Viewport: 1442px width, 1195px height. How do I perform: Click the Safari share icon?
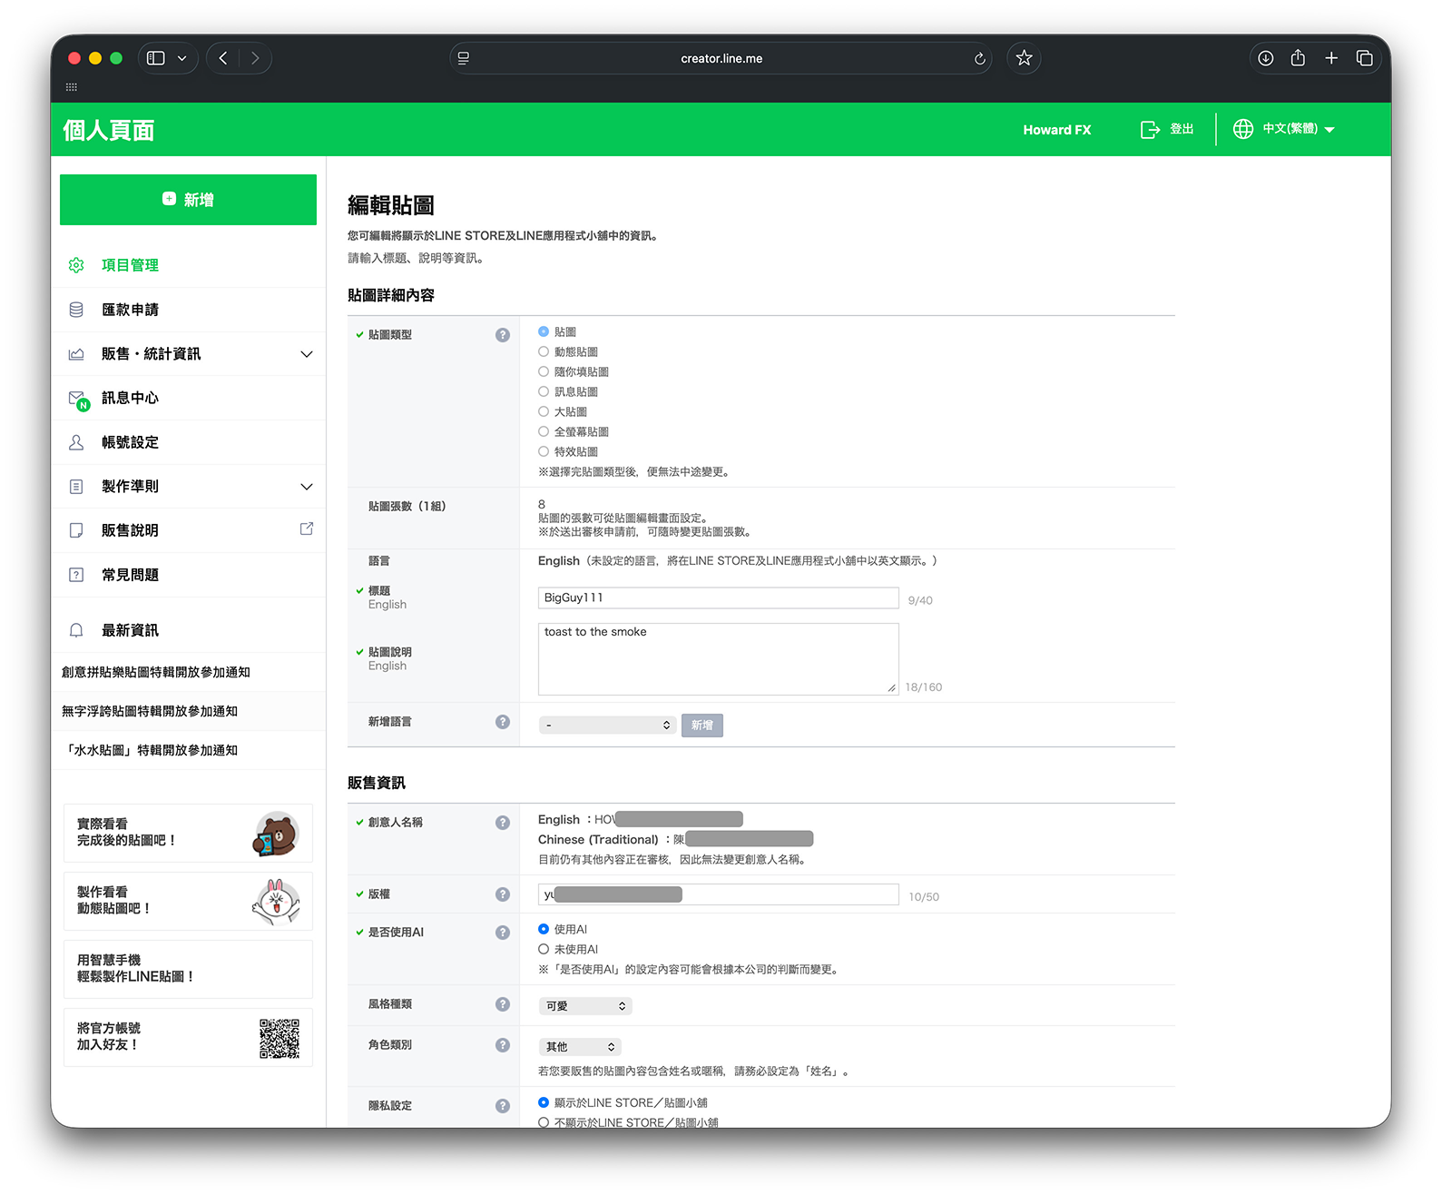click(x=1298, y=58)
